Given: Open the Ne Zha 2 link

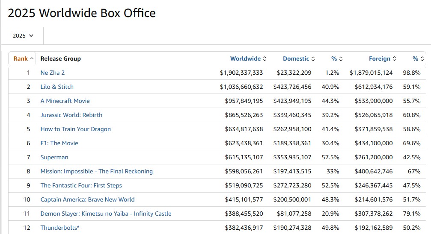Looking at the screenshot, I should (53, 73).
